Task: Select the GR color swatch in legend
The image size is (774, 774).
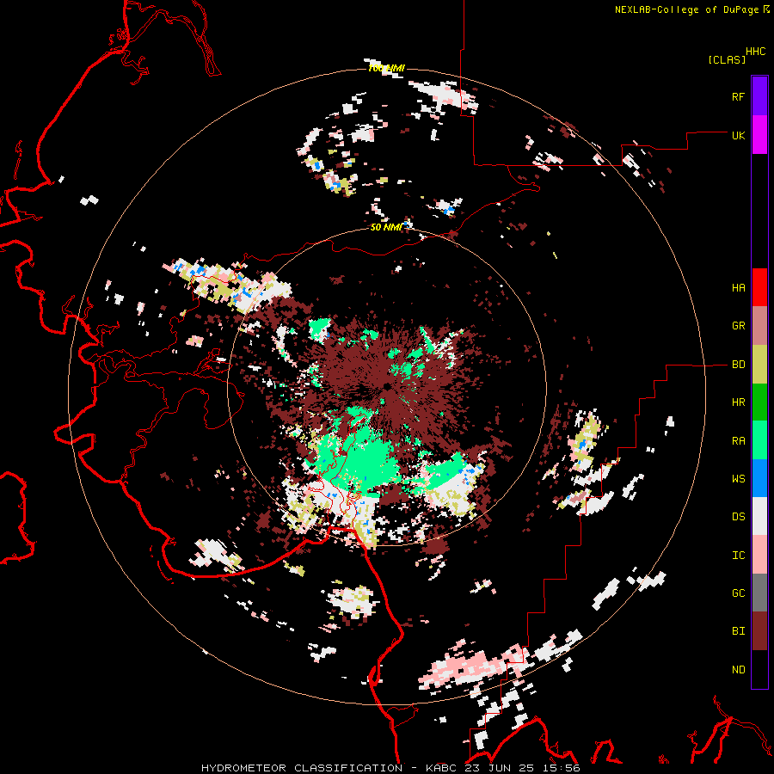Action: tap(759, 326)
